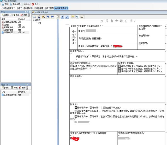
Task: Click the magnifier preview icon
Action: [77, 17]
